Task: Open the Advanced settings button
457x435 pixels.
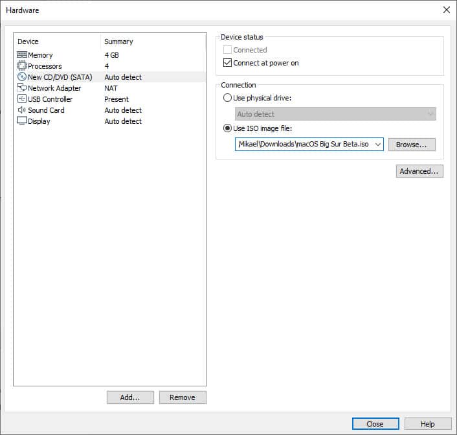Action: pyautogui.click(x=419, y=171)
